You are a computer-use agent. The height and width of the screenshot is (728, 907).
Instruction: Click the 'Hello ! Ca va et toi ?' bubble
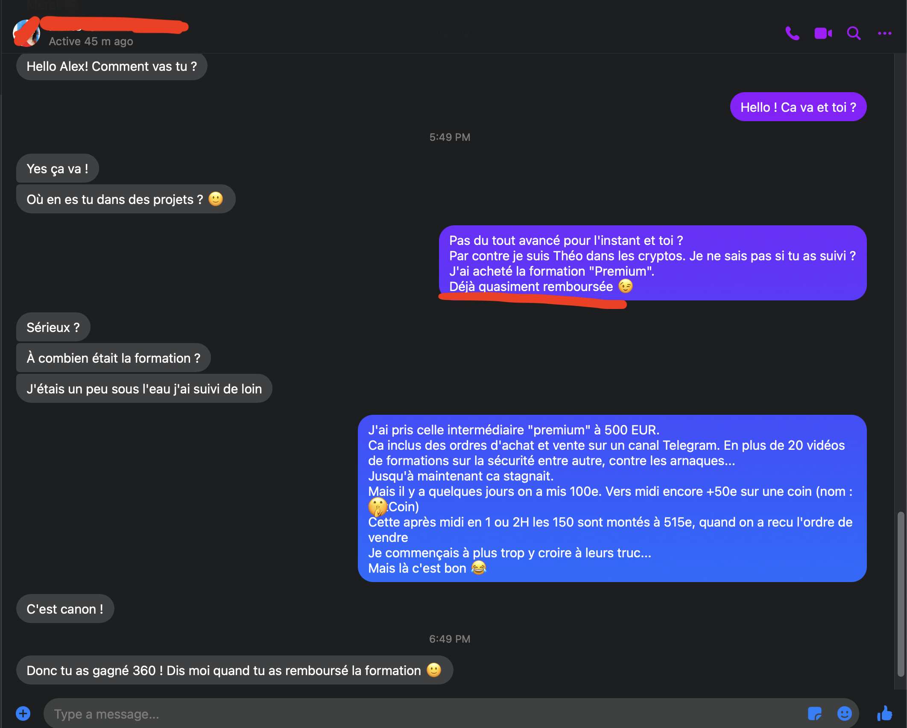798,107
